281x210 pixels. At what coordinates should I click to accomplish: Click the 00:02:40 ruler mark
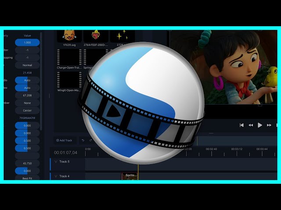(x=211, y=149)
